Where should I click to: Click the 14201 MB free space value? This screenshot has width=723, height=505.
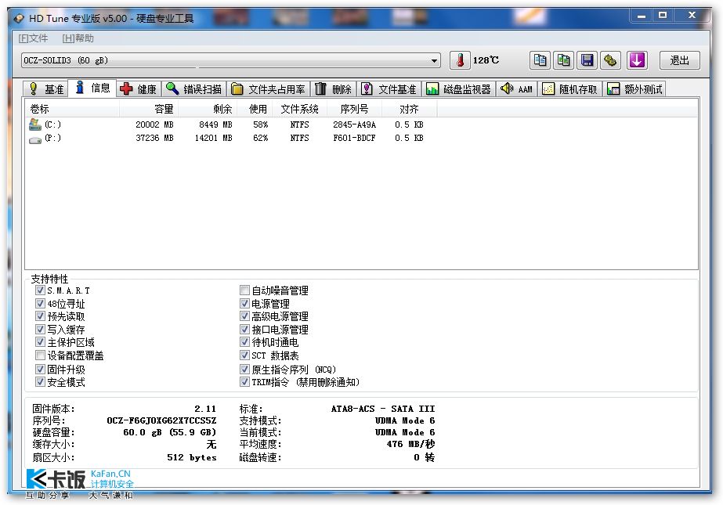point(214,138)
